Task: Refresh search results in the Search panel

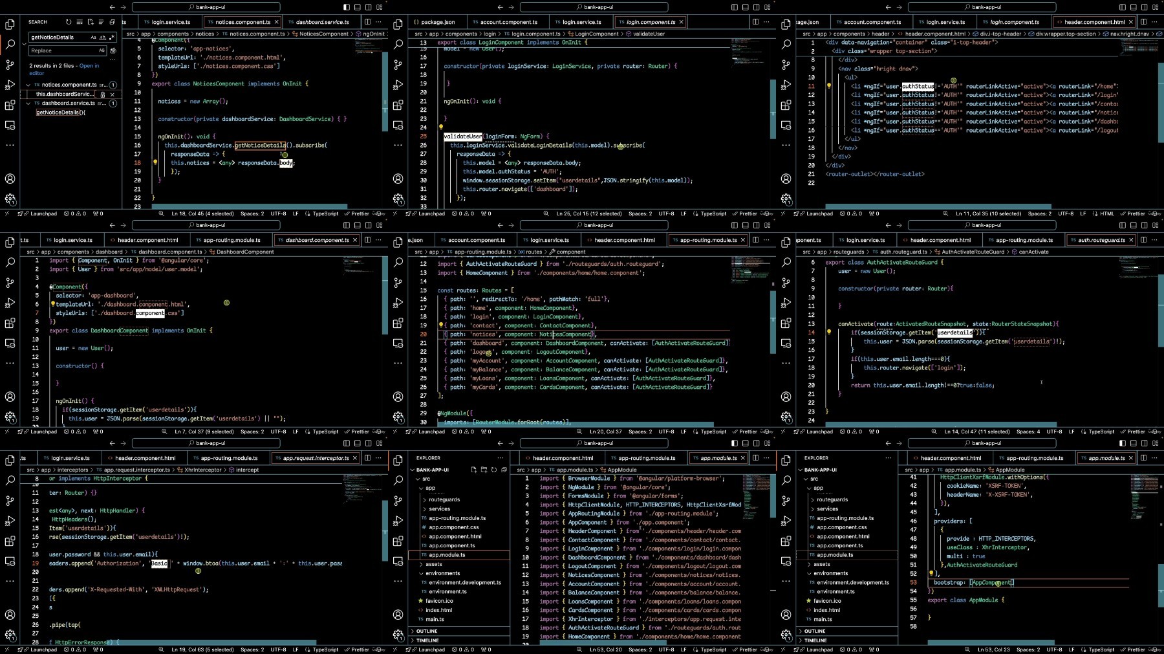Action: coord(69,22)
